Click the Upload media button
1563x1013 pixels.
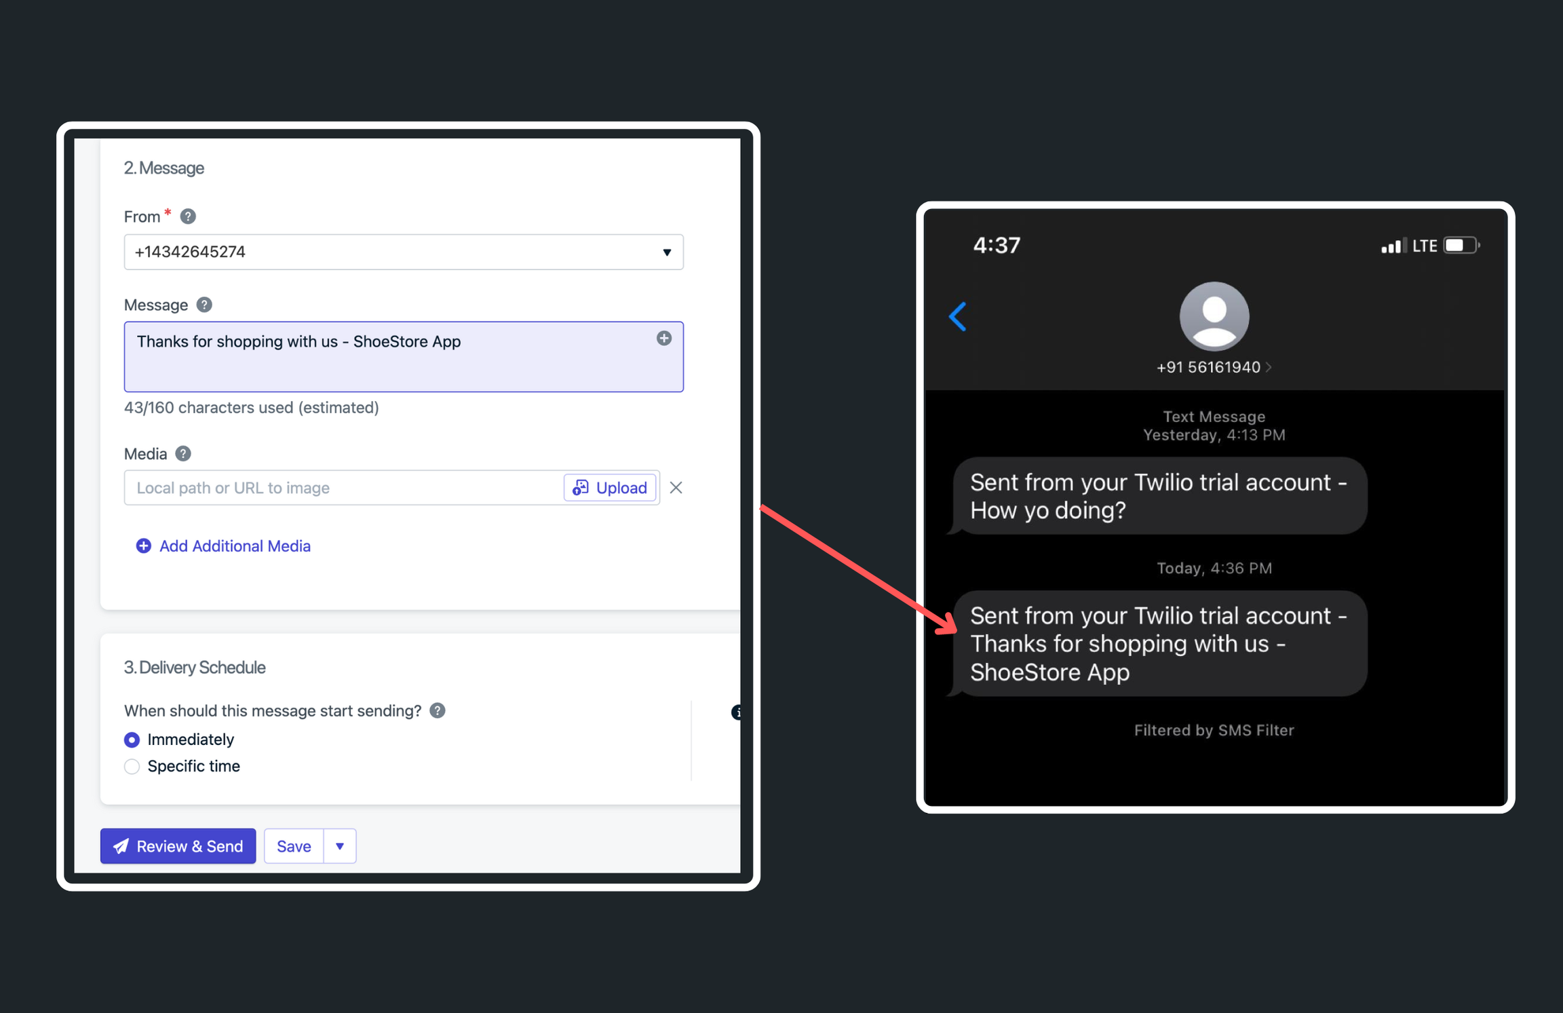point(610,487)
